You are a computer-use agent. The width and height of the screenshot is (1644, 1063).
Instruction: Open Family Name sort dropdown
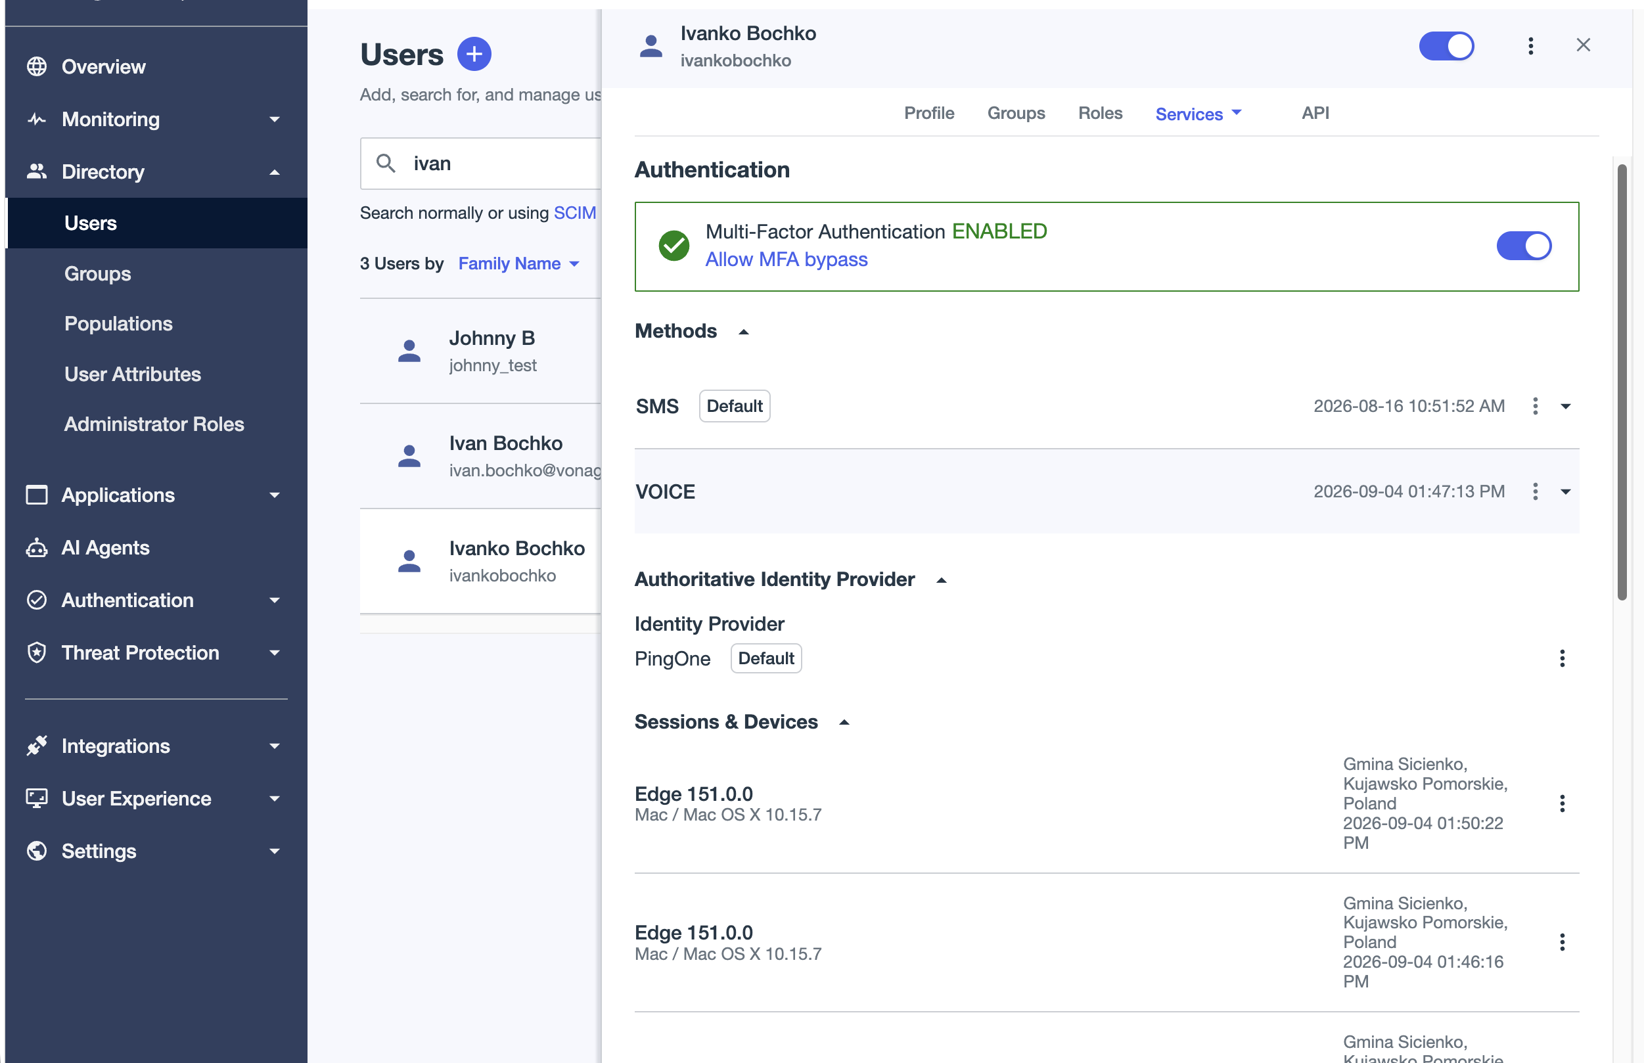click(519, 263)
